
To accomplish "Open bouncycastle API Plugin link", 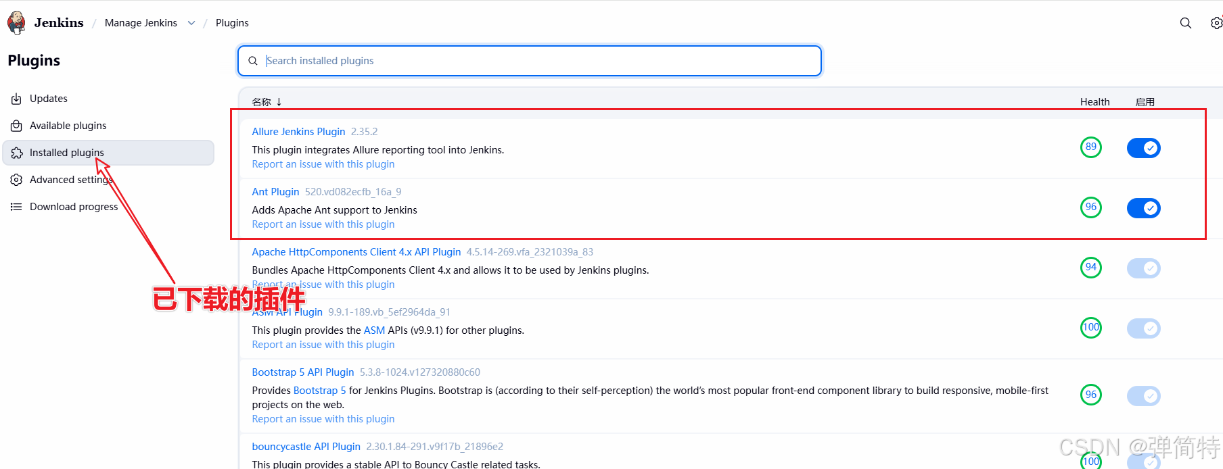I will 306,447.
